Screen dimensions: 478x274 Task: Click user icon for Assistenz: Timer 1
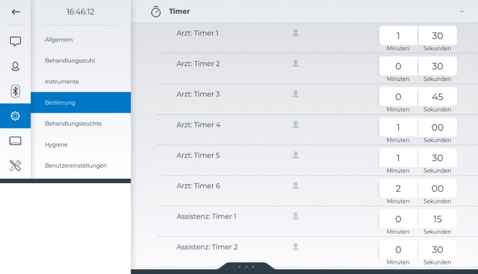(295, 216)
